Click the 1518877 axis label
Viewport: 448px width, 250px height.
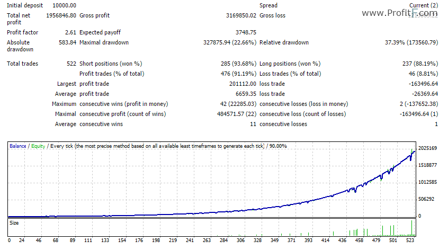click(x=427, y=165)
